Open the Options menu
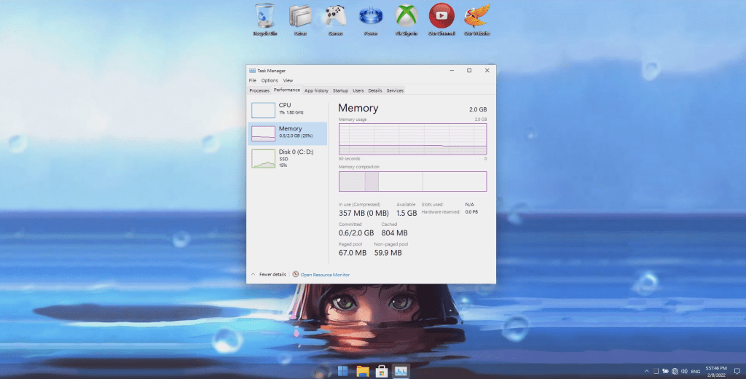 click(270, 80)
